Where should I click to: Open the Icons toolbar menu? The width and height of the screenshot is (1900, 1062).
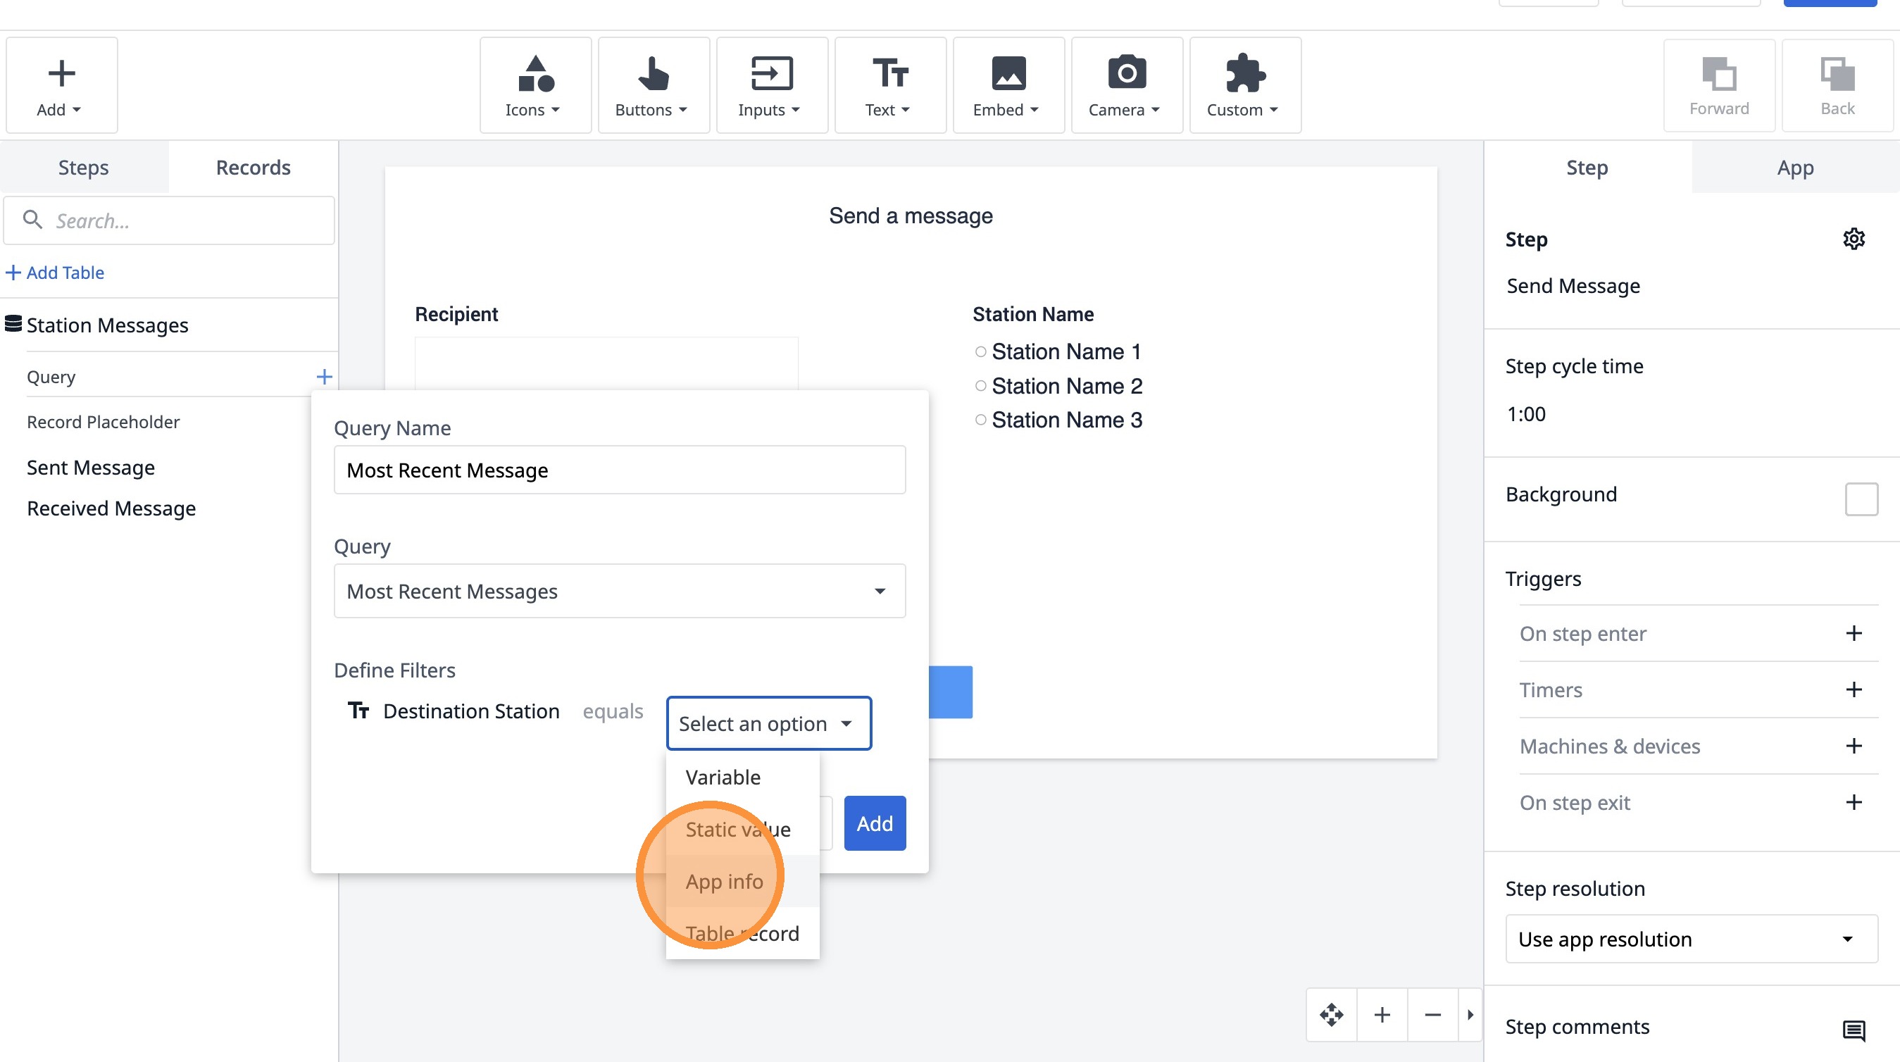point(534,85)
